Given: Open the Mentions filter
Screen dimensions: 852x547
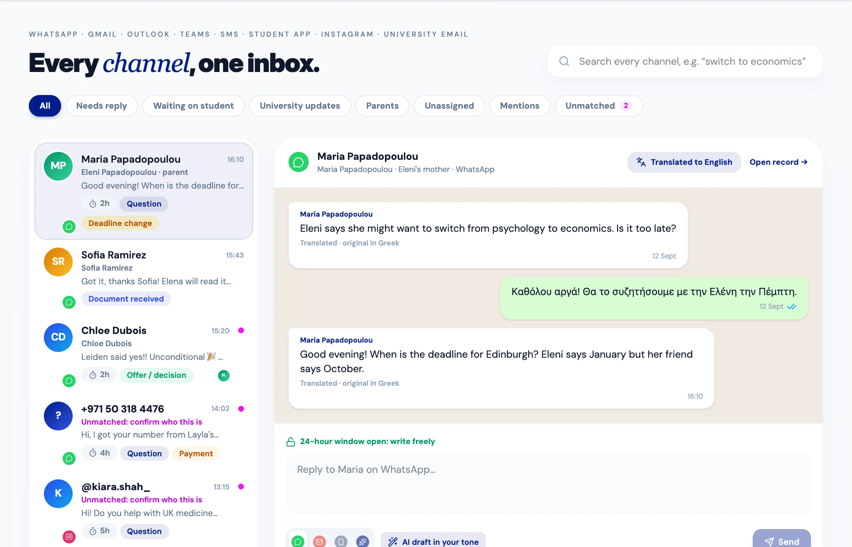Looking at the screenshot, I should pos(520,106).
